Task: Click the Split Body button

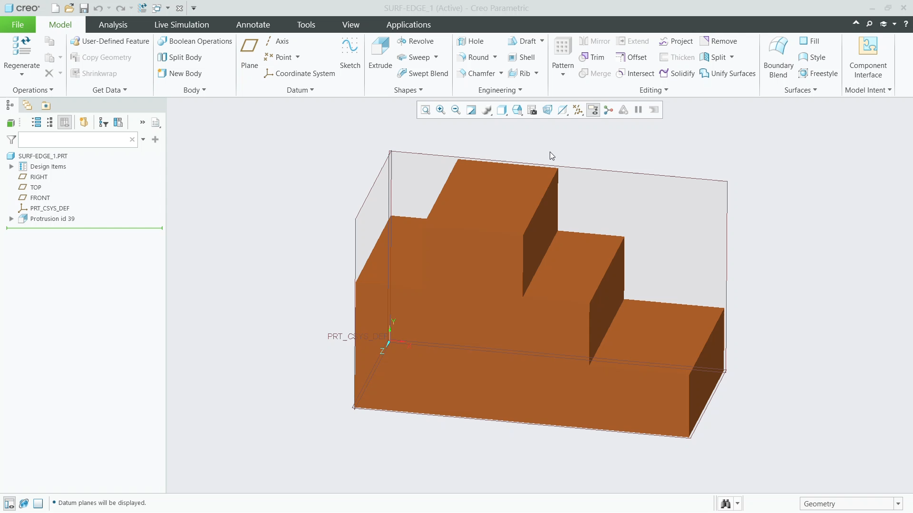Action: tap(180, 57)
